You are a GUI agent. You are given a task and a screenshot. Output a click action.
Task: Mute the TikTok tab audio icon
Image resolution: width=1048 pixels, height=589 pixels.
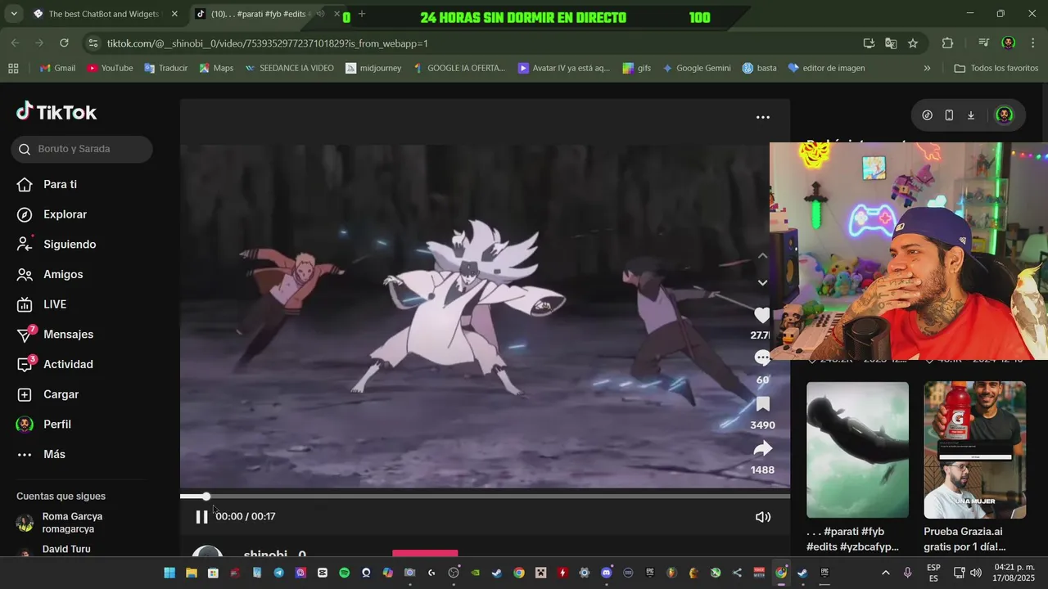click(x=320, y=14)
